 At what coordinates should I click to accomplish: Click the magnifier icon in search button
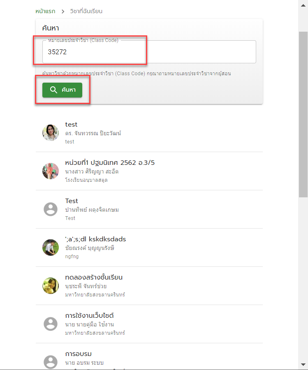pos(53,90)
